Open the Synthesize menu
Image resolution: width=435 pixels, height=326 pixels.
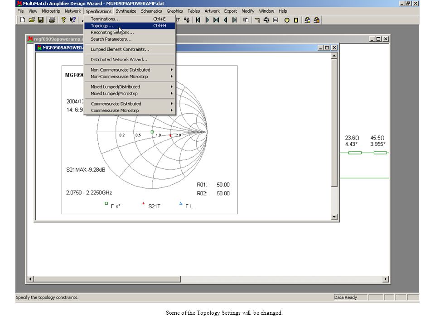[126, 11]
